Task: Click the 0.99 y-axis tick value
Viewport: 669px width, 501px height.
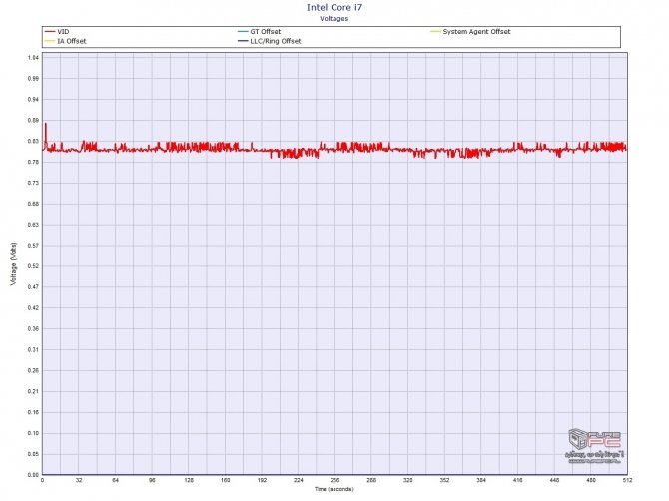Action: click(x=33, y=79)
